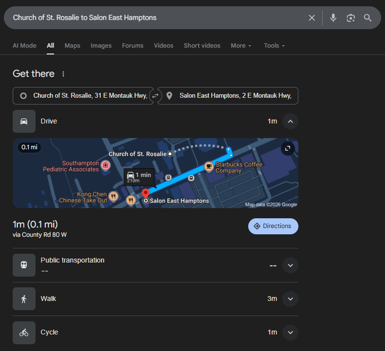Expand the Walk route details
Viewport: 385px width, 351px height.
(290, 298)
